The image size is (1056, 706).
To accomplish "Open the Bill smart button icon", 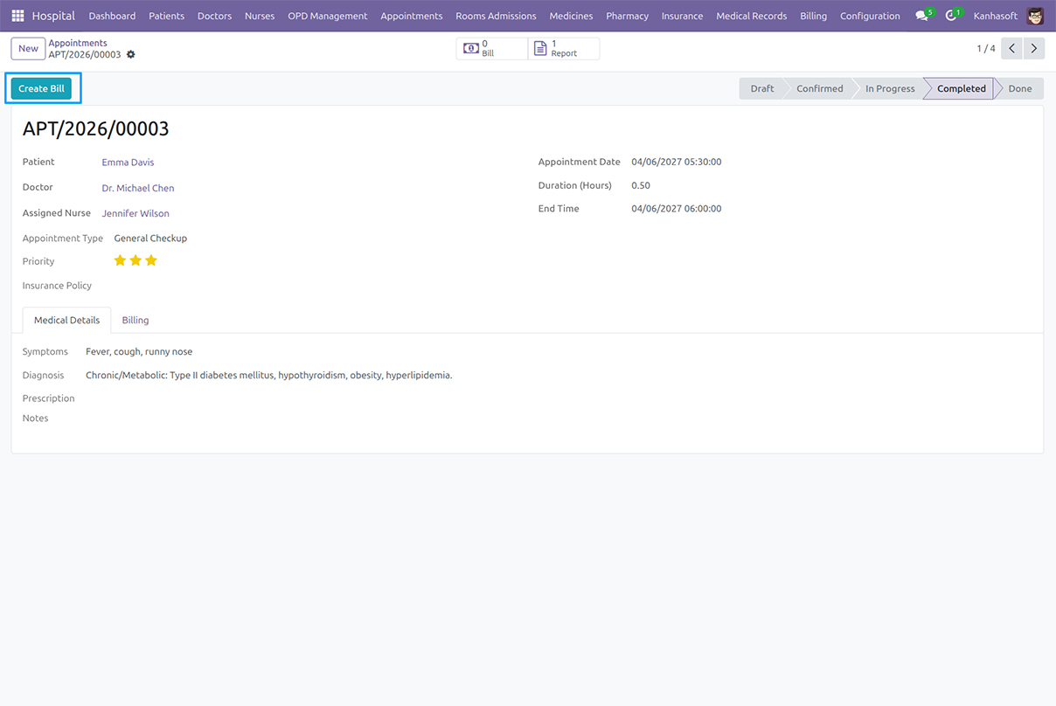I will tap(472, 48).
